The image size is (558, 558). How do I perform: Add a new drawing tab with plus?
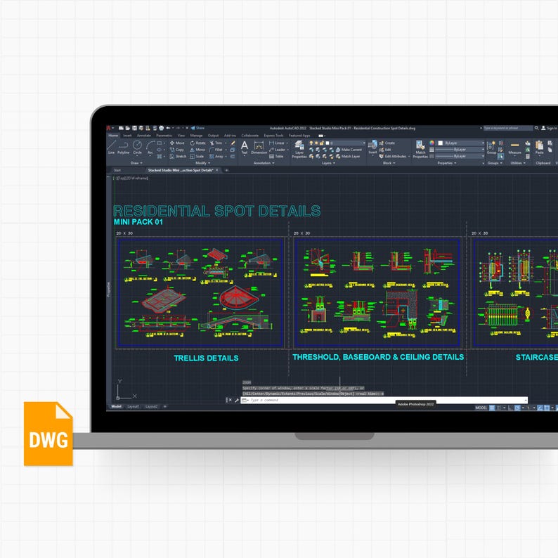[227, 171]
